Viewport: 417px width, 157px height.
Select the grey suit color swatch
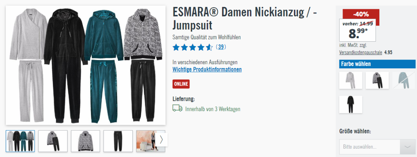[351, 80]
